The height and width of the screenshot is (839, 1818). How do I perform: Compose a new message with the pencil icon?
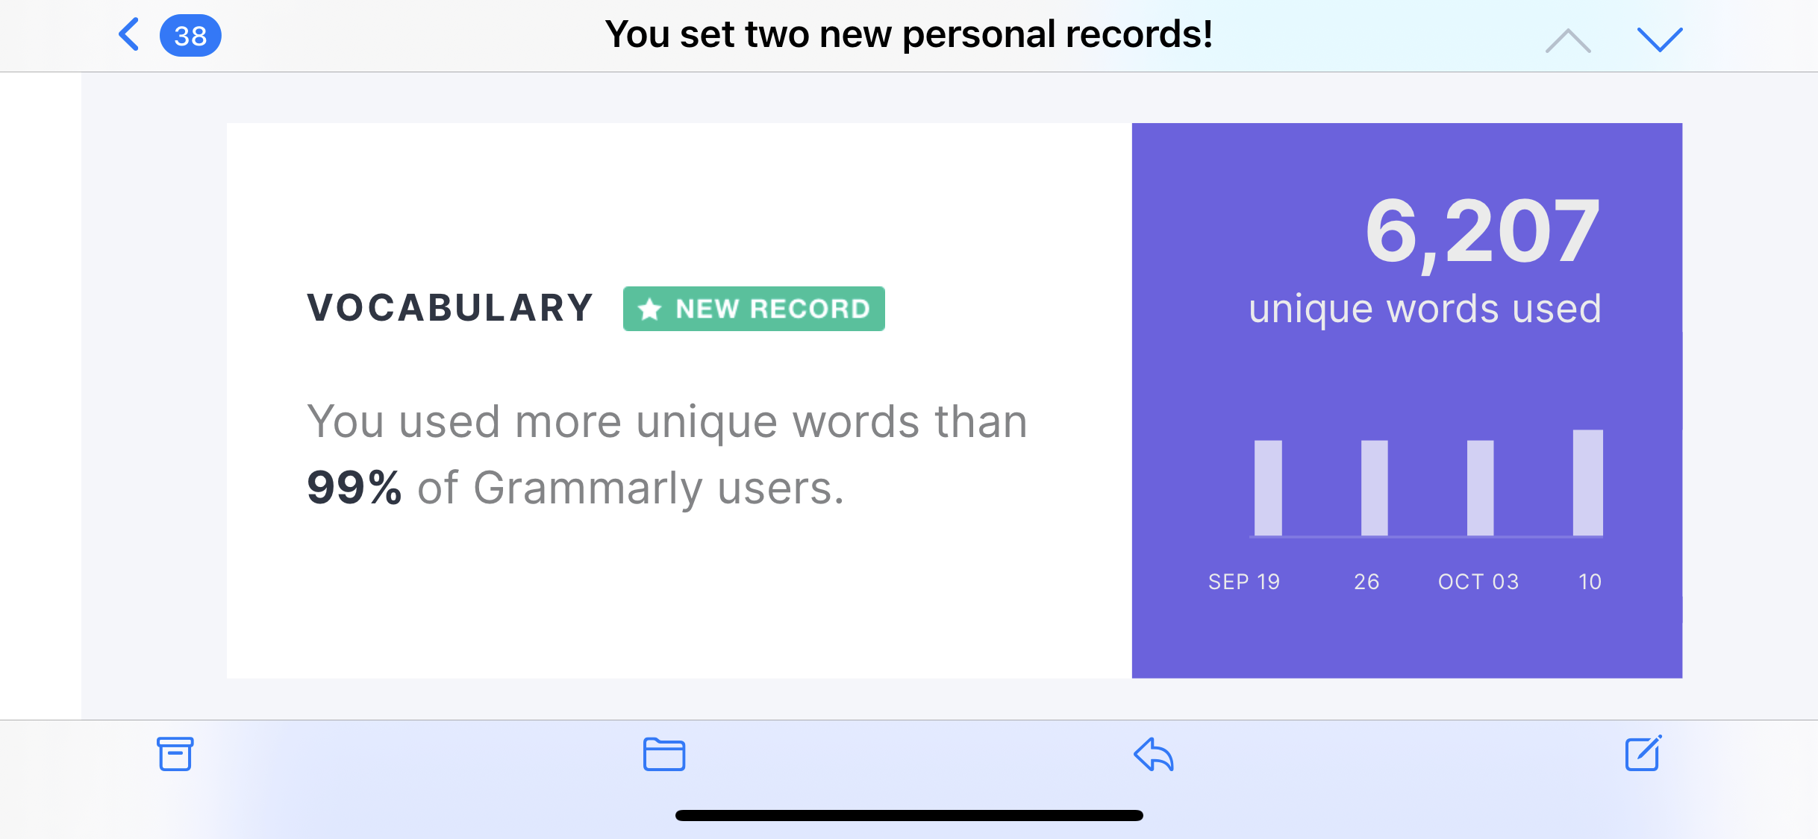pos(1643,753)
